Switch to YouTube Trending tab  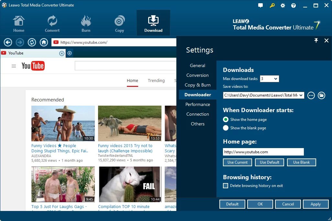pyautogui.click(x=156, y=81)
